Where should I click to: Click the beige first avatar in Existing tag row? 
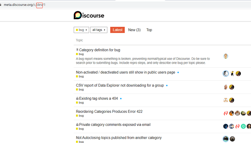click(x=226, y=100)
